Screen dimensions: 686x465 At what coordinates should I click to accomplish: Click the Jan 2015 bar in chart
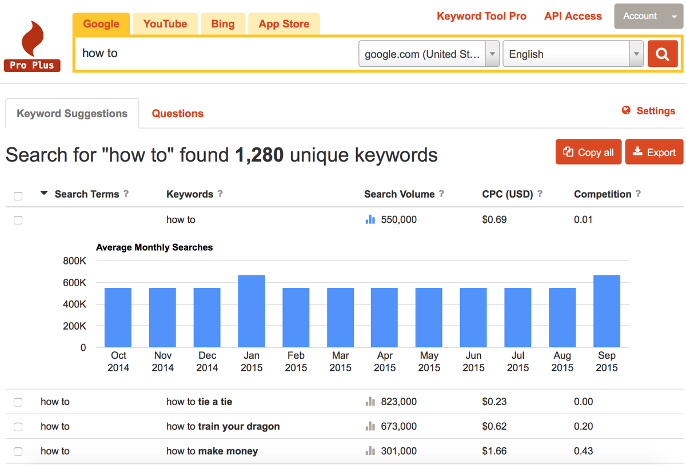pyautogui.click(x=252, y=311)
